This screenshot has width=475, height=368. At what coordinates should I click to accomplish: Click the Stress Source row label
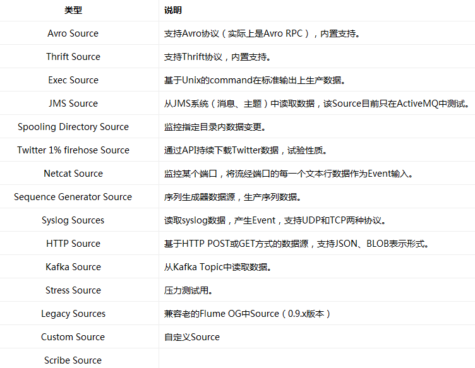pyautogui.click(x=73, y=290)
